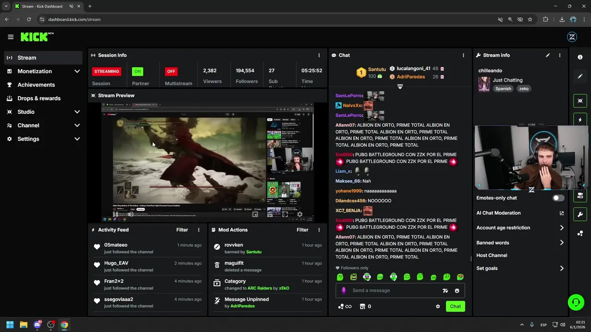
Task: Open Monetization section in the sidebar
Action: pos(43,71)
